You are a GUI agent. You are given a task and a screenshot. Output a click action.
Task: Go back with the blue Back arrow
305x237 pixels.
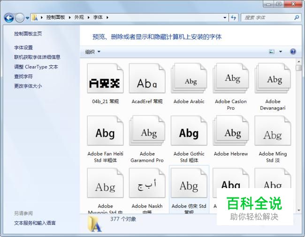[9, 18]
